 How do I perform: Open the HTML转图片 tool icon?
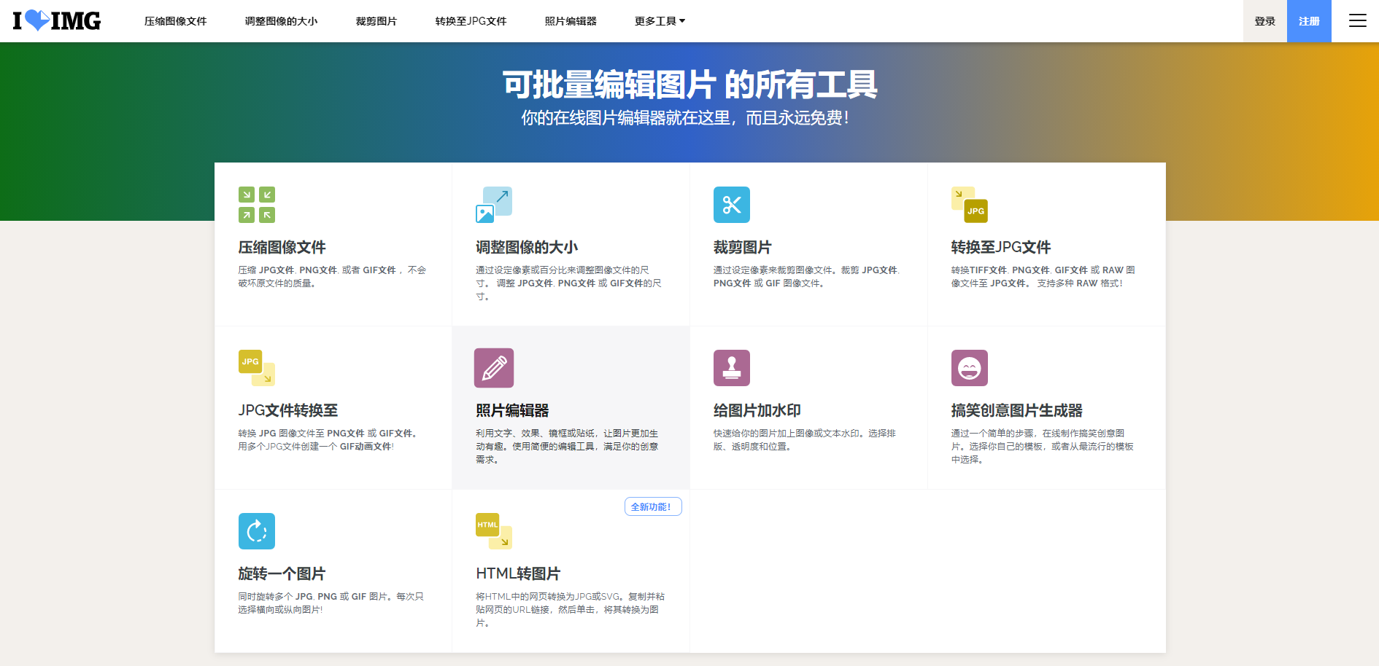492,531
